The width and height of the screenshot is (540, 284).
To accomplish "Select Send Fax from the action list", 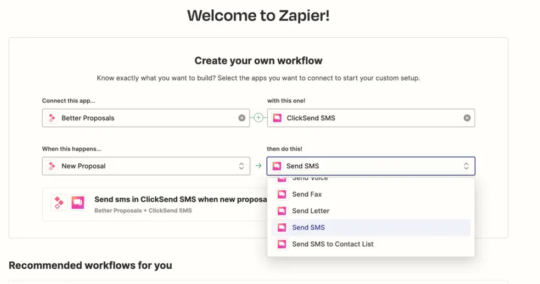I will point(371,194).
